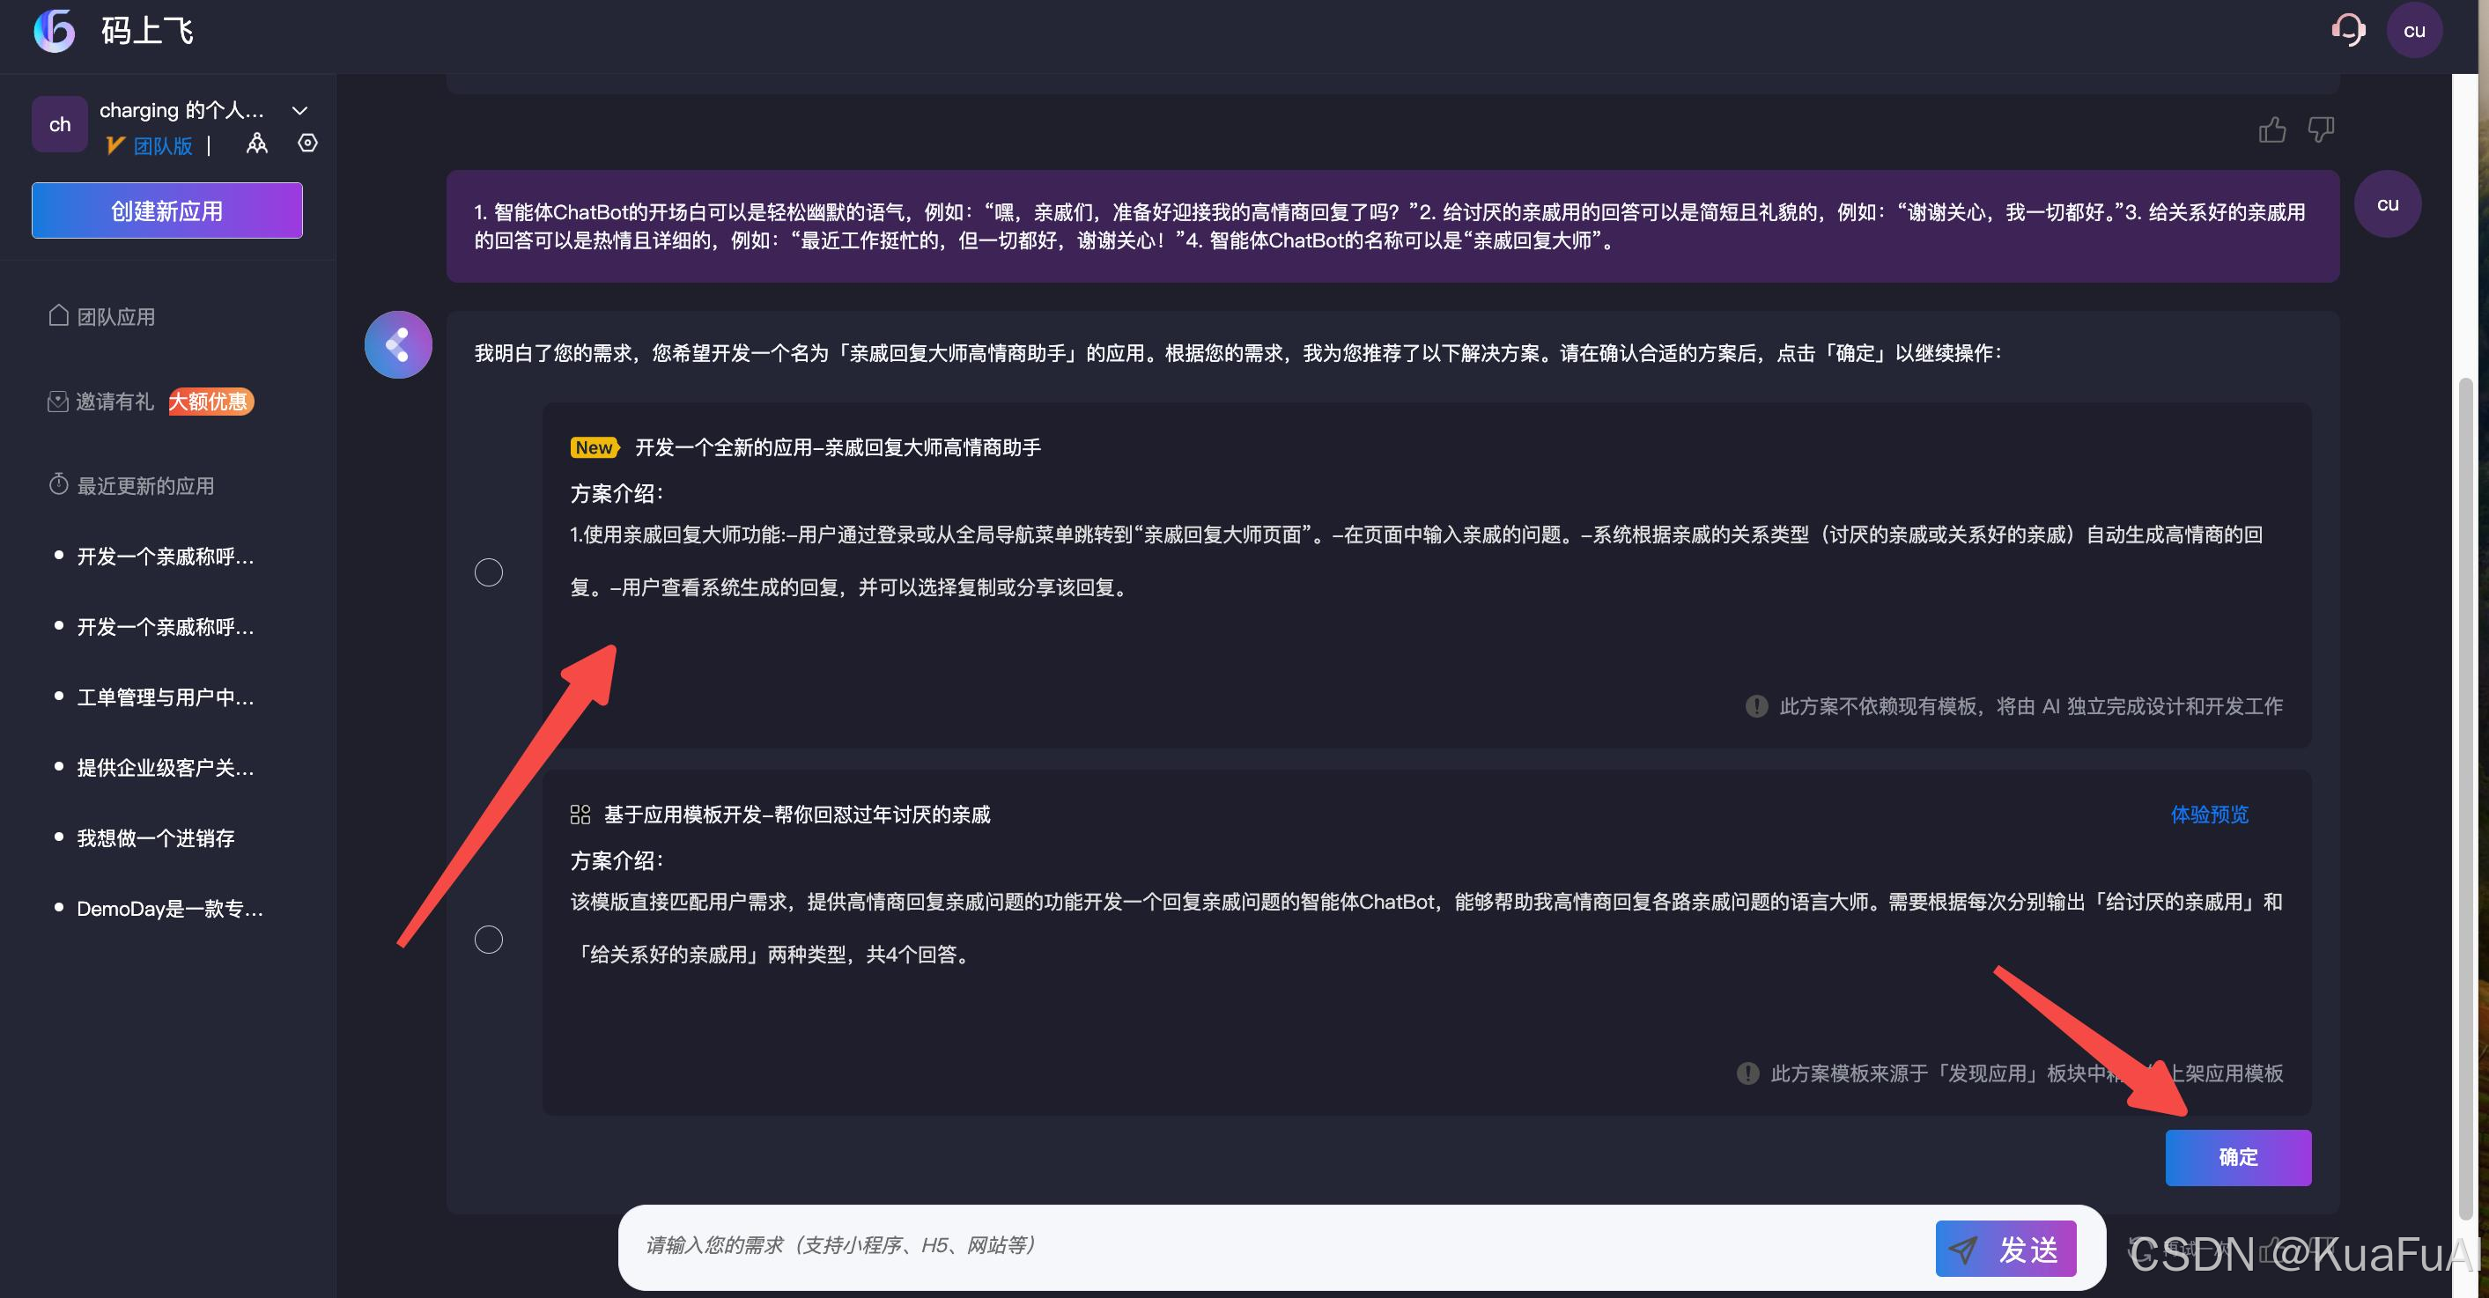Screen dimensions: 2489x1298
Task: Click the 确定 confirm button
Action: tap(2237, 1157)
